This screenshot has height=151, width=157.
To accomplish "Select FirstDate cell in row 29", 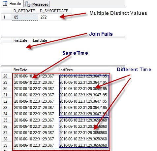I will pos(34,82).
